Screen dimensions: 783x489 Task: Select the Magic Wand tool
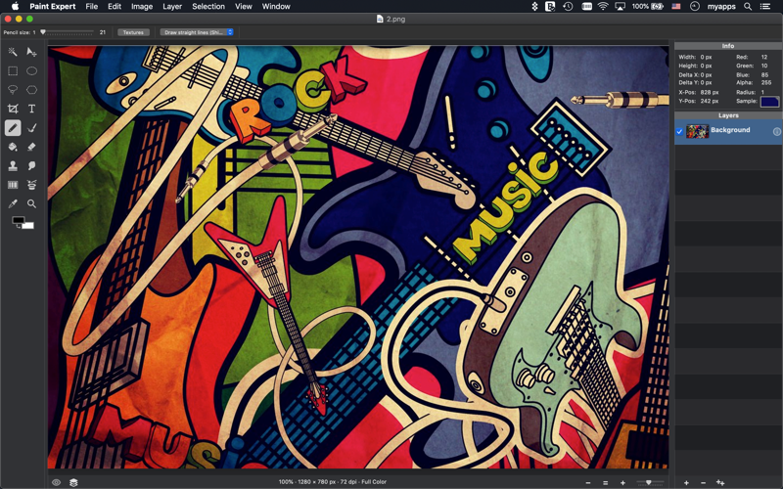click(13, 52)
